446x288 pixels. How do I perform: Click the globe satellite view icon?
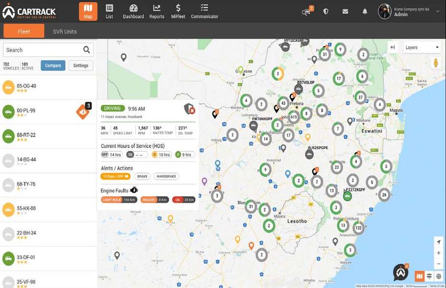click(x=439, y=276)
